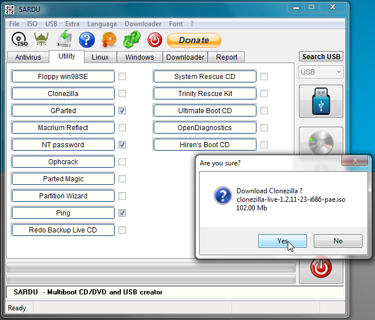Tick the Trinity Rescue Kit checkbox
The height and width of the screenshot is (320, 375).
point(264,94)
